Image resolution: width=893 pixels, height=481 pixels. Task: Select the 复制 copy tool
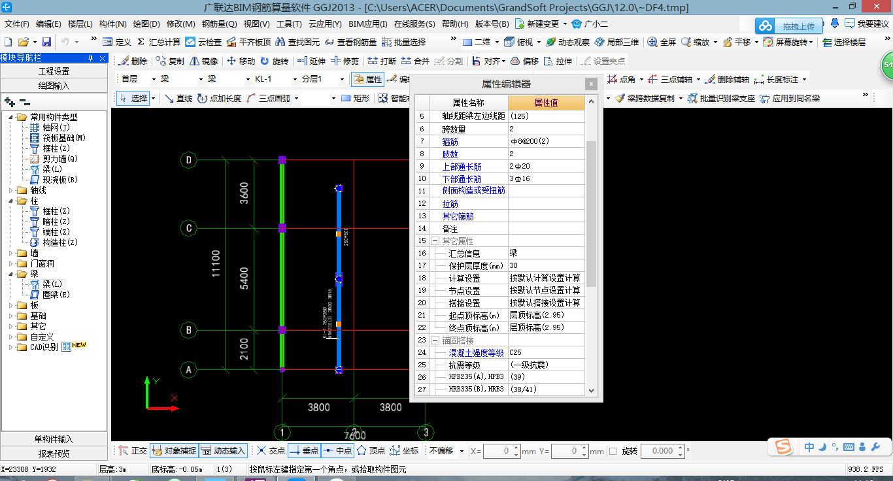click(170, 61)
